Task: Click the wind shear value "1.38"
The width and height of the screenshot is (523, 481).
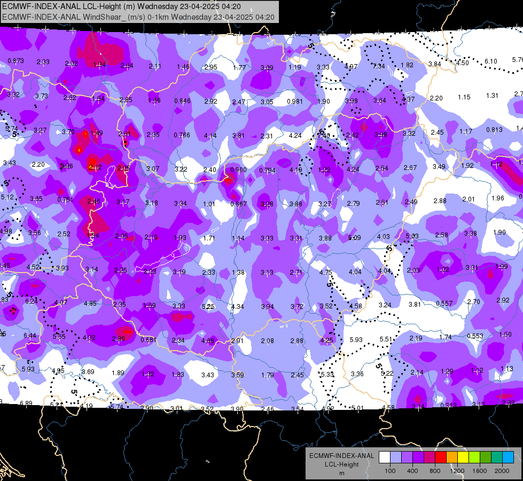Action: coord(238,273)
